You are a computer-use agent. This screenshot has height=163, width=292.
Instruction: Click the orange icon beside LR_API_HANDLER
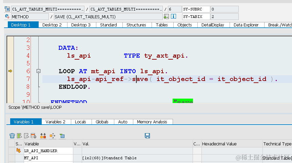click(x=18, y=150)
